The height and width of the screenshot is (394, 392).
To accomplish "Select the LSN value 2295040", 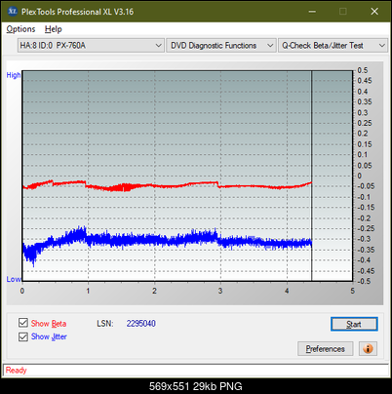I will point(141,324).
